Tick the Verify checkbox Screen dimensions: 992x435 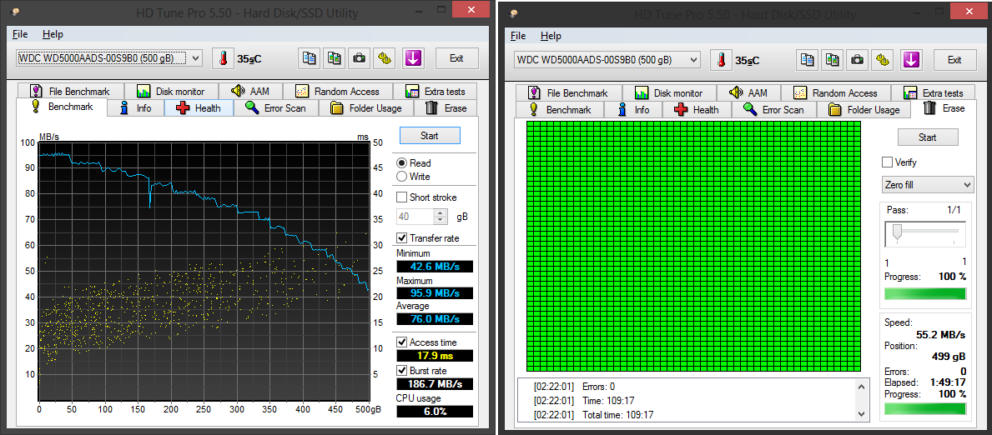(x=887, y=162)
